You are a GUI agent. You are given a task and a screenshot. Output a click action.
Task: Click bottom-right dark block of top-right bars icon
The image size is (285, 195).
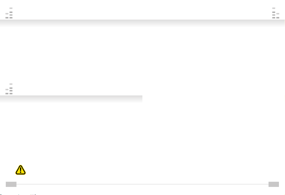pyautogui.click(x=278, y=18)
